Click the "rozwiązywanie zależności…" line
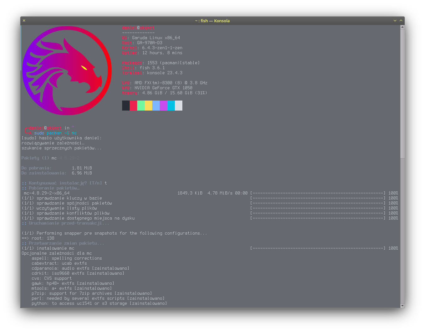The width and height of the screenshot is (425, 332). click(53, 143)
